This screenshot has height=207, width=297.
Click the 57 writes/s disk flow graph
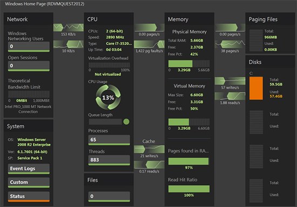230,81
